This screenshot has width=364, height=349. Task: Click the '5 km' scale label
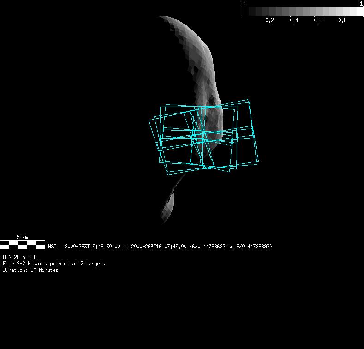click(x=22, y=237)
